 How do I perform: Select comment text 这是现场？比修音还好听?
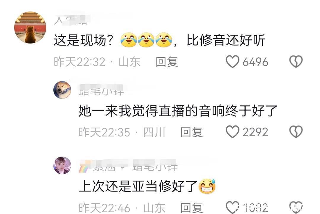tap(159, 40)
